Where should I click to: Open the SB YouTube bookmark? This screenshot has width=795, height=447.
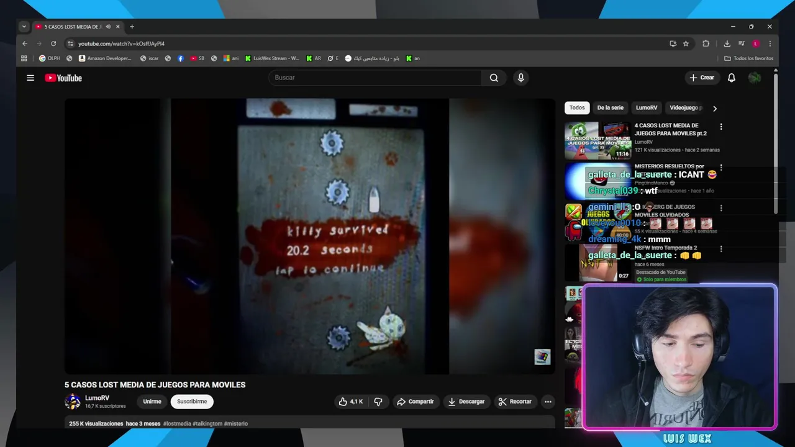click(198, 58)
